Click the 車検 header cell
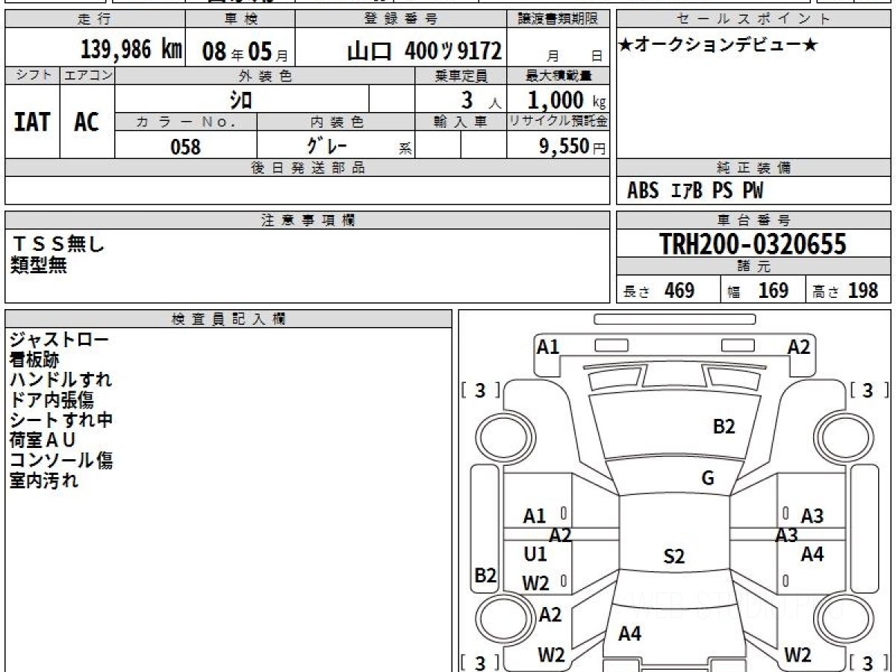 click(x=240, y=19)
